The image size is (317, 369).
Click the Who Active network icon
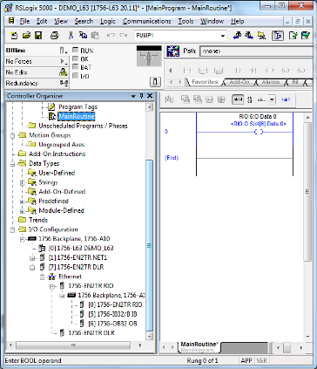tap(172, 51)
